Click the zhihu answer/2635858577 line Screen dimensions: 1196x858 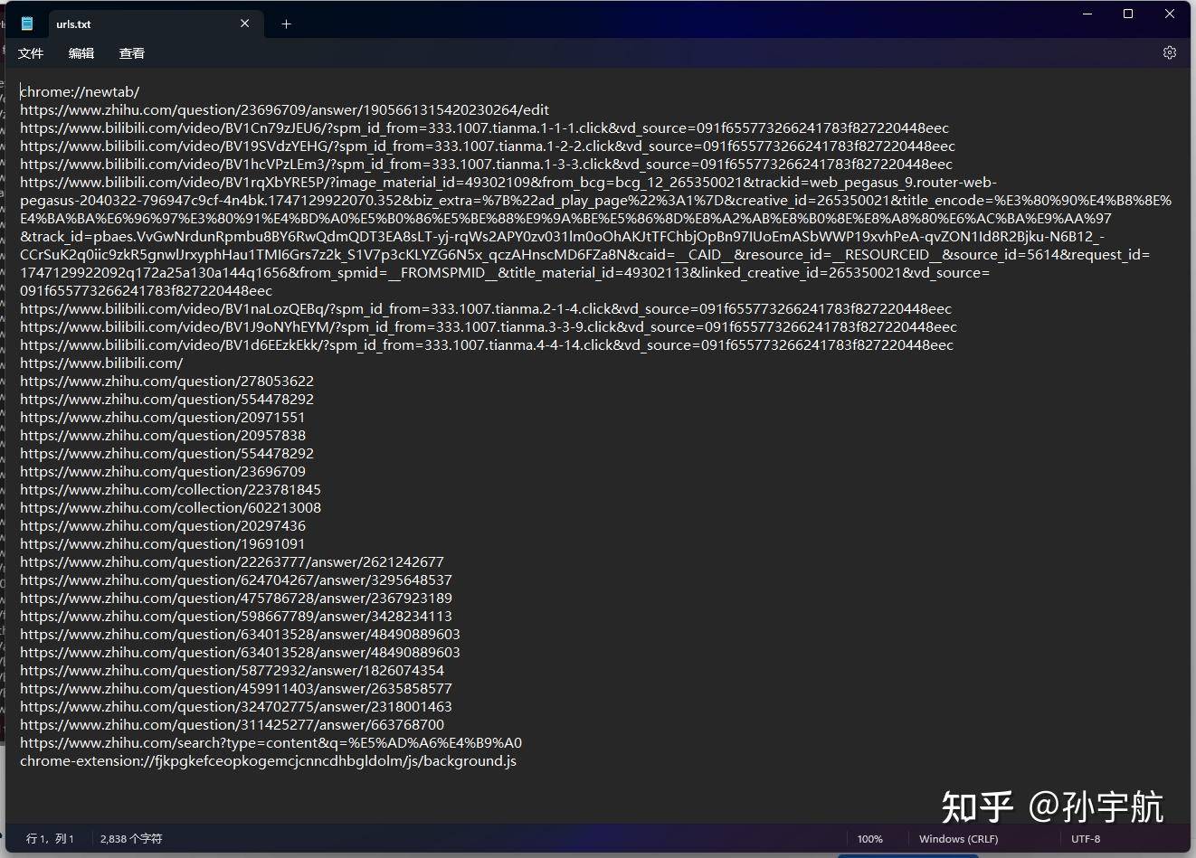tap(236, 688)
